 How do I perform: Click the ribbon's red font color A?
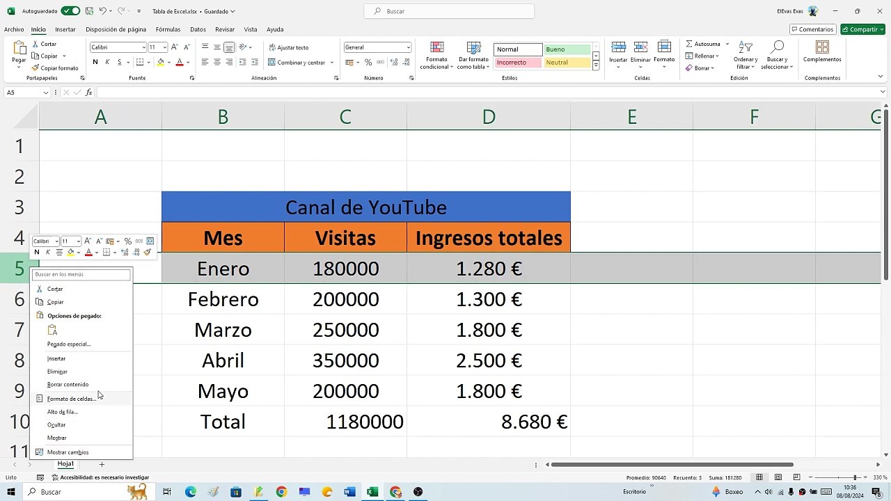[179, 62]
